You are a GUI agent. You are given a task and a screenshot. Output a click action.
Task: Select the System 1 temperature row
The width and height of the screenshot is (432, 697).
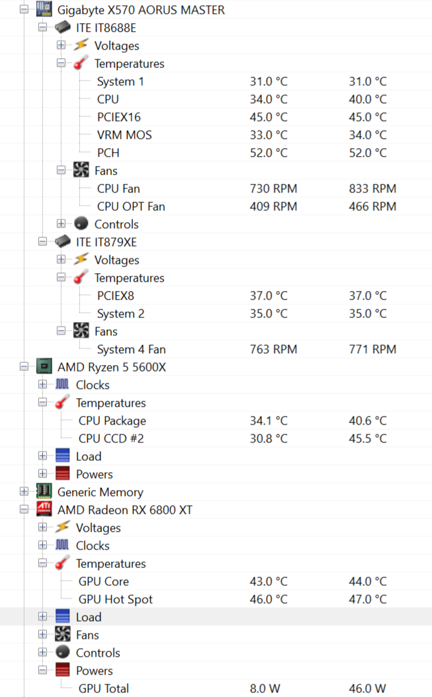[x=216, y=81]
